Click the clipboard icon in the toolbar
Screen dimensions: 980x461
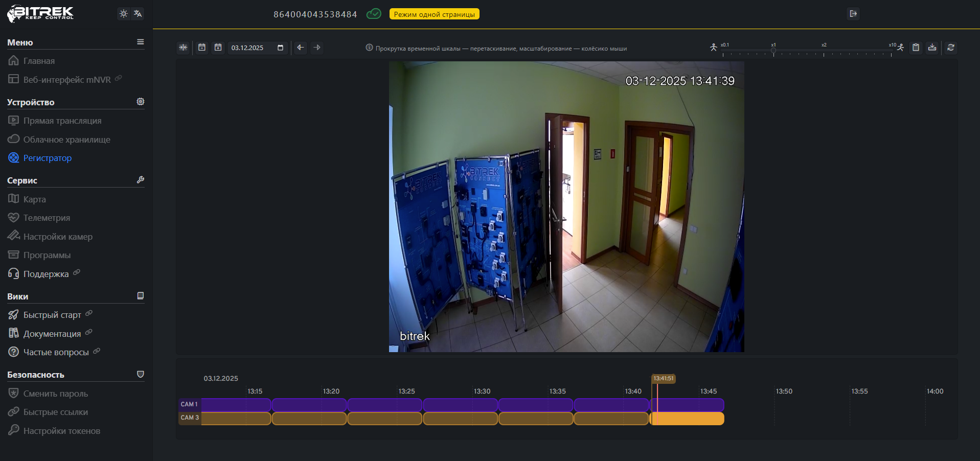coord(916,48)
